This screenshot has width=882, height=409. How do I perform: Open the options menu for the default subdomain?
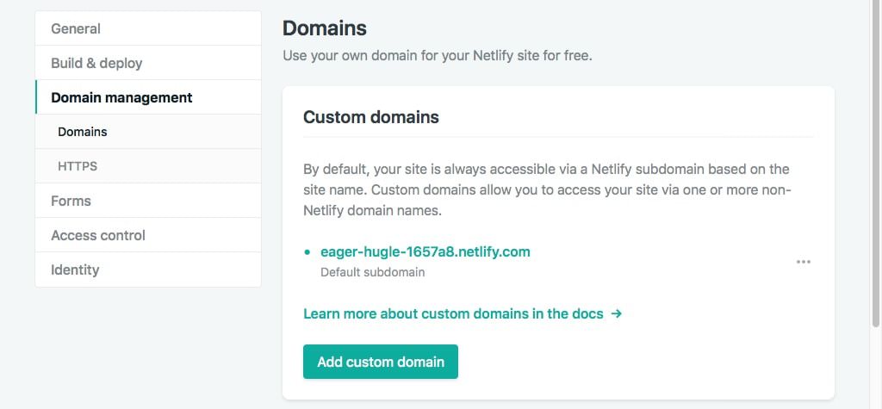[803, 262]
